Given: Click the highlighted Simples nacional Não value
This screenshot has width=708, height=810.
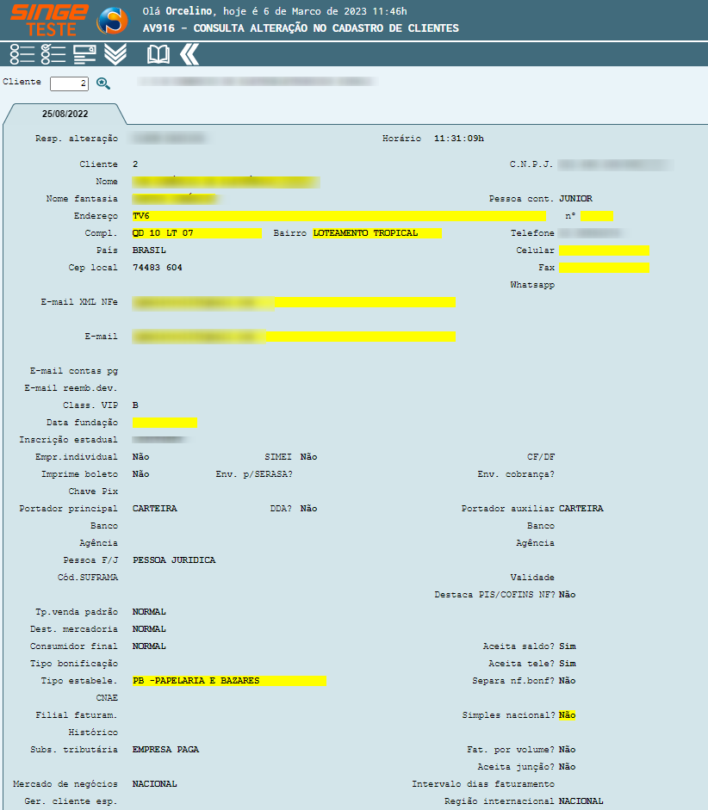Looking at the screenshot, I should point(567,715).
